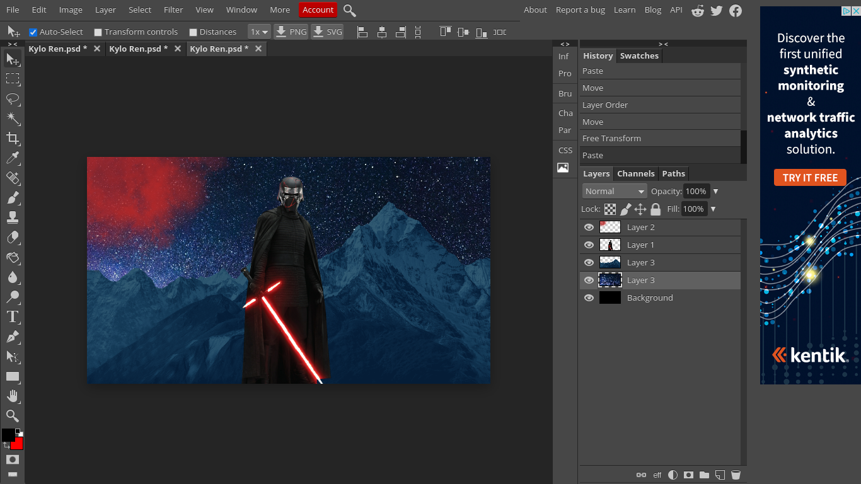Toggle Quick Mask mode
Screen dimensions: 861x484
pyautogui.click(x=13, y=459)
